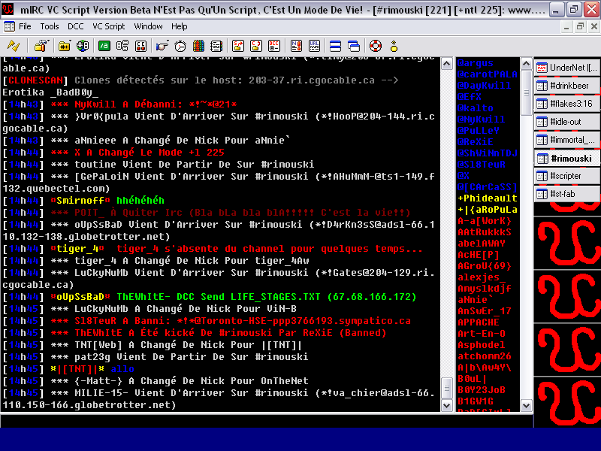Screen dimensions: 601x451
Task: Open help lifebuoy icon
Action: [x=375, y=46]
